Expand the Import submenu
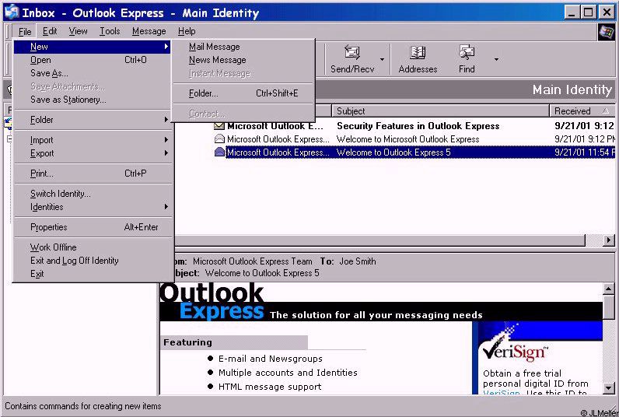619x417 pixels. point(93,140)
